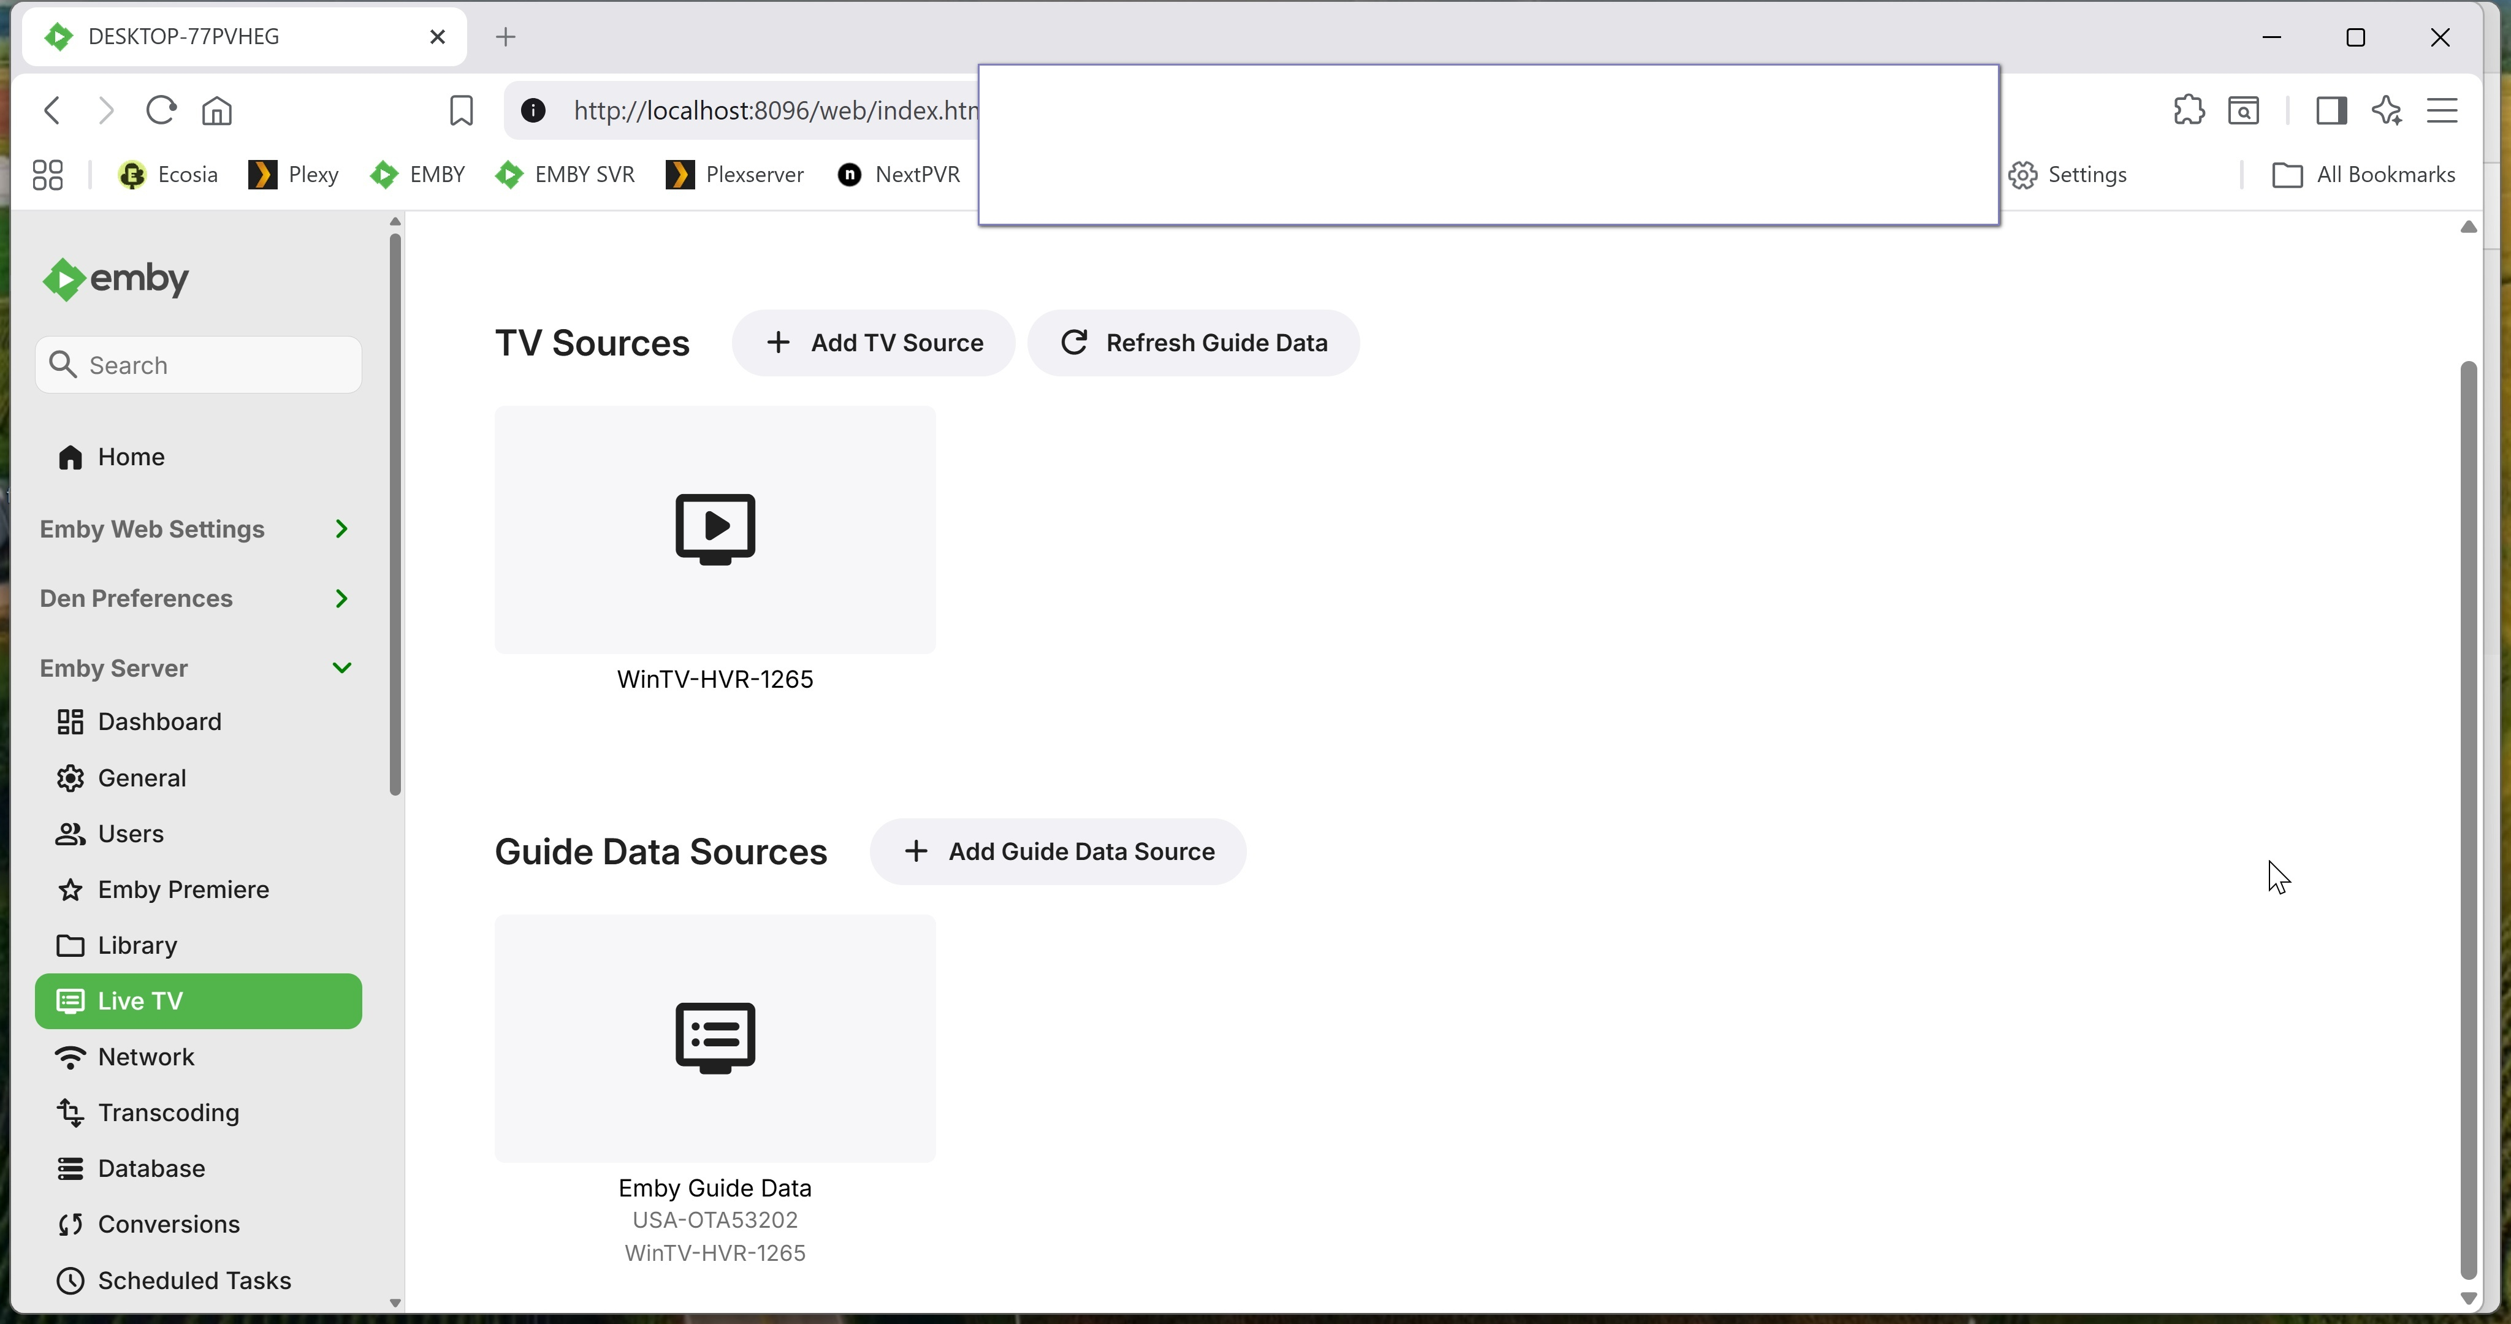
Task: Open the Conversions page
Action: point(167,1225)
